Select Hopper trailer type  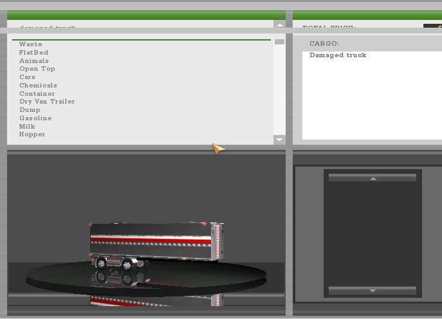32,134
